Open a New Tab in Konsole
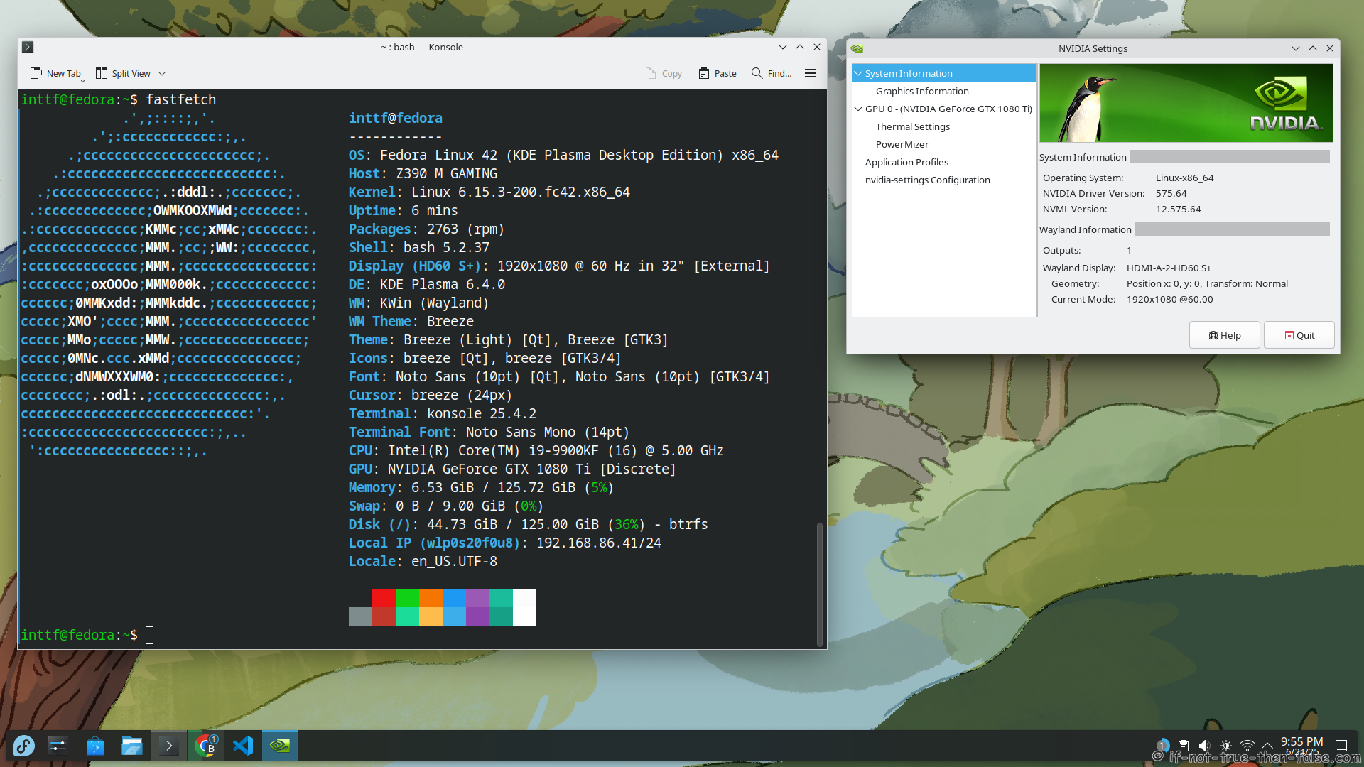The width and height of the screenshot is (1364, 767). pos(55,73)
